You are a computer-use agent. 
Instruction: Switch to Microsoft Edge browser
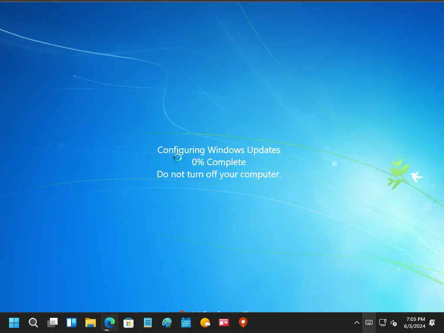tap(110, 323)
